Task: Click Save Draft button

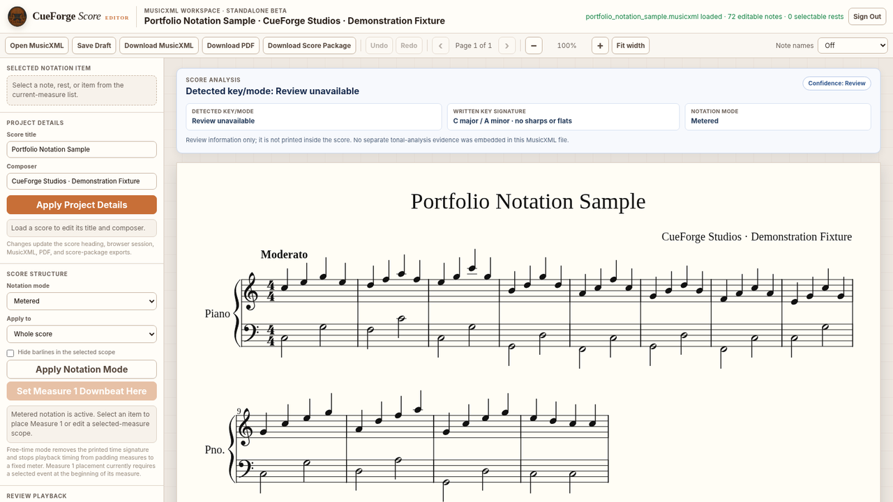Action: (94, 45)
